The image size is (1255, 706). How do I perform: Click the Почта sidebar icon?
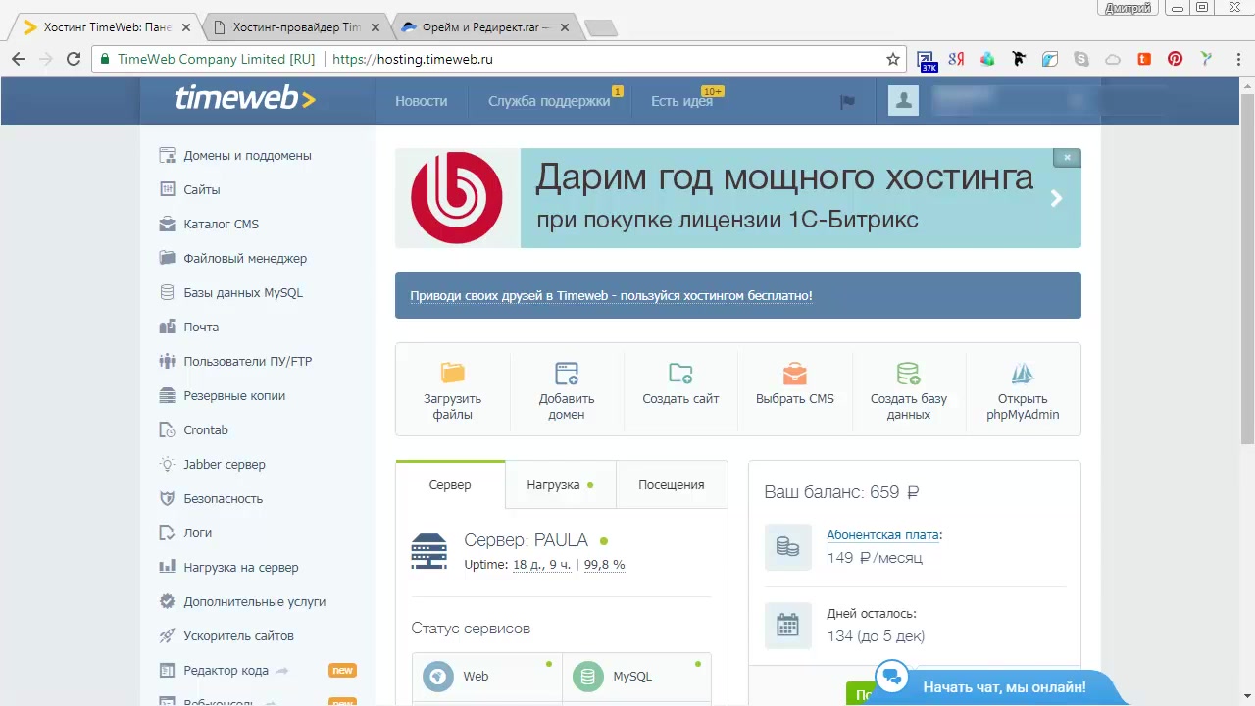[167, 327]
